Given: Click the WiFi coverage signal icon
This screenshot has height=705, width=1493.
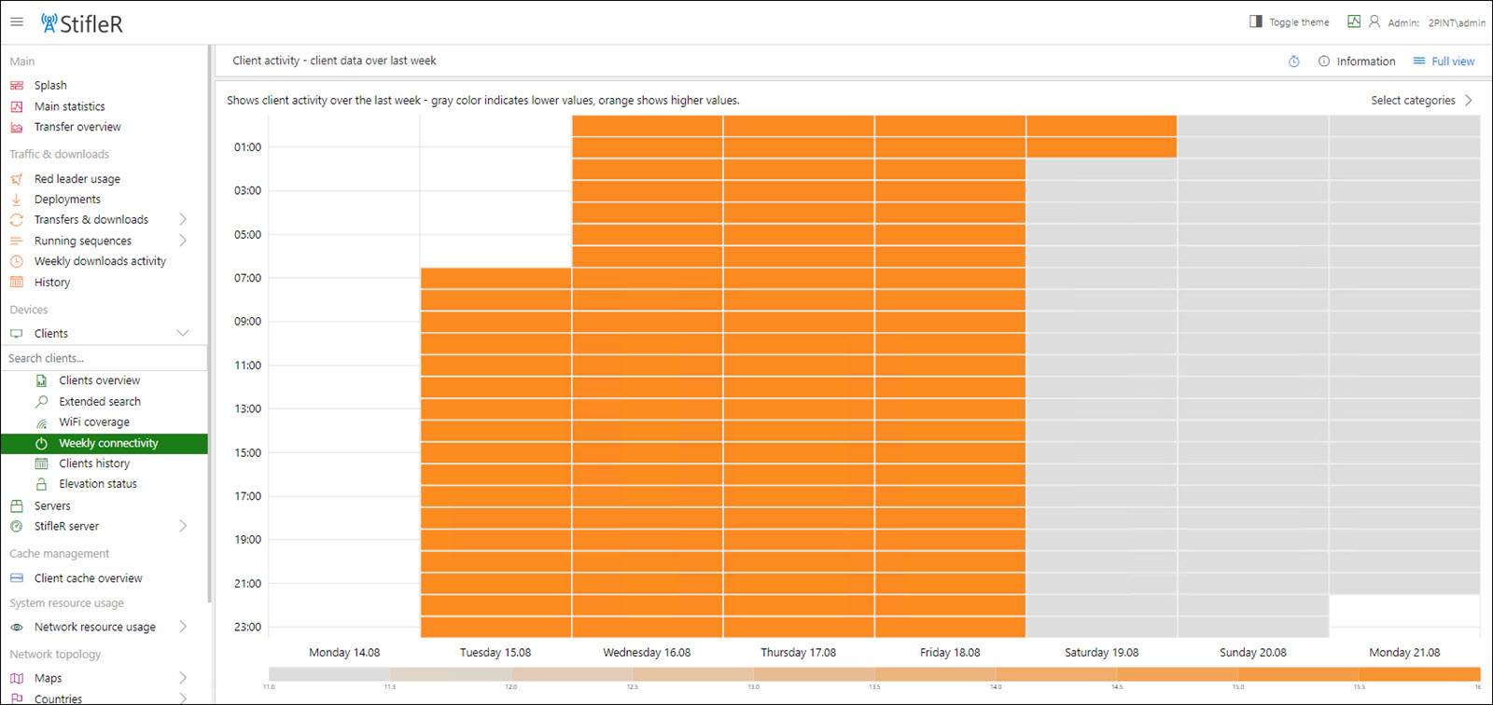Looking at the screenshot, I should 41,422.
